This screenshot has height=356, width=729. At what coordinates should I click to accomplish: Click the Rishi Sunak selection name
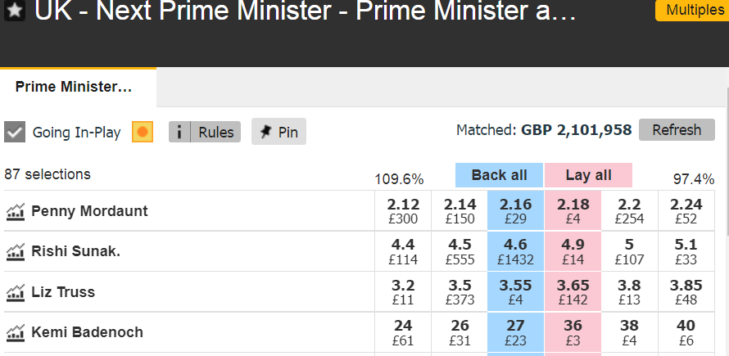click(x=76, y=251)
